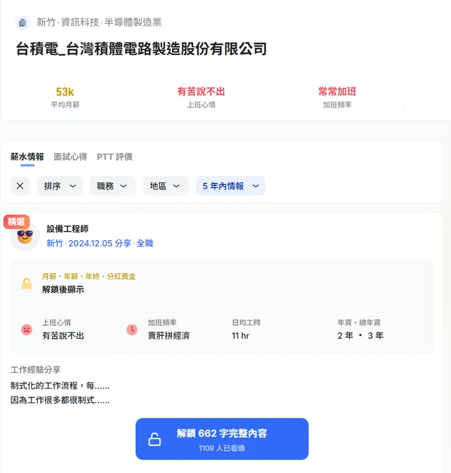Select the PTT 評價 tab
This screenshot has width=451, height=473.
[x=115, y=157]
